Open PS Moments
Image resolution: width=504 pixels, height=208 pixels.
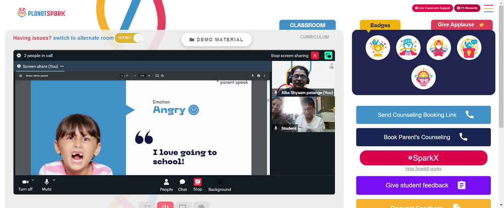point(467,8)
